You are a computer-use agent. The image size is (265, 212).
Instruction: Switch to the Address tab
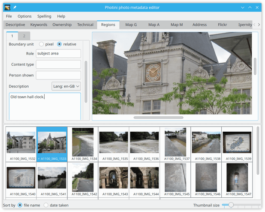click(199, 25)
